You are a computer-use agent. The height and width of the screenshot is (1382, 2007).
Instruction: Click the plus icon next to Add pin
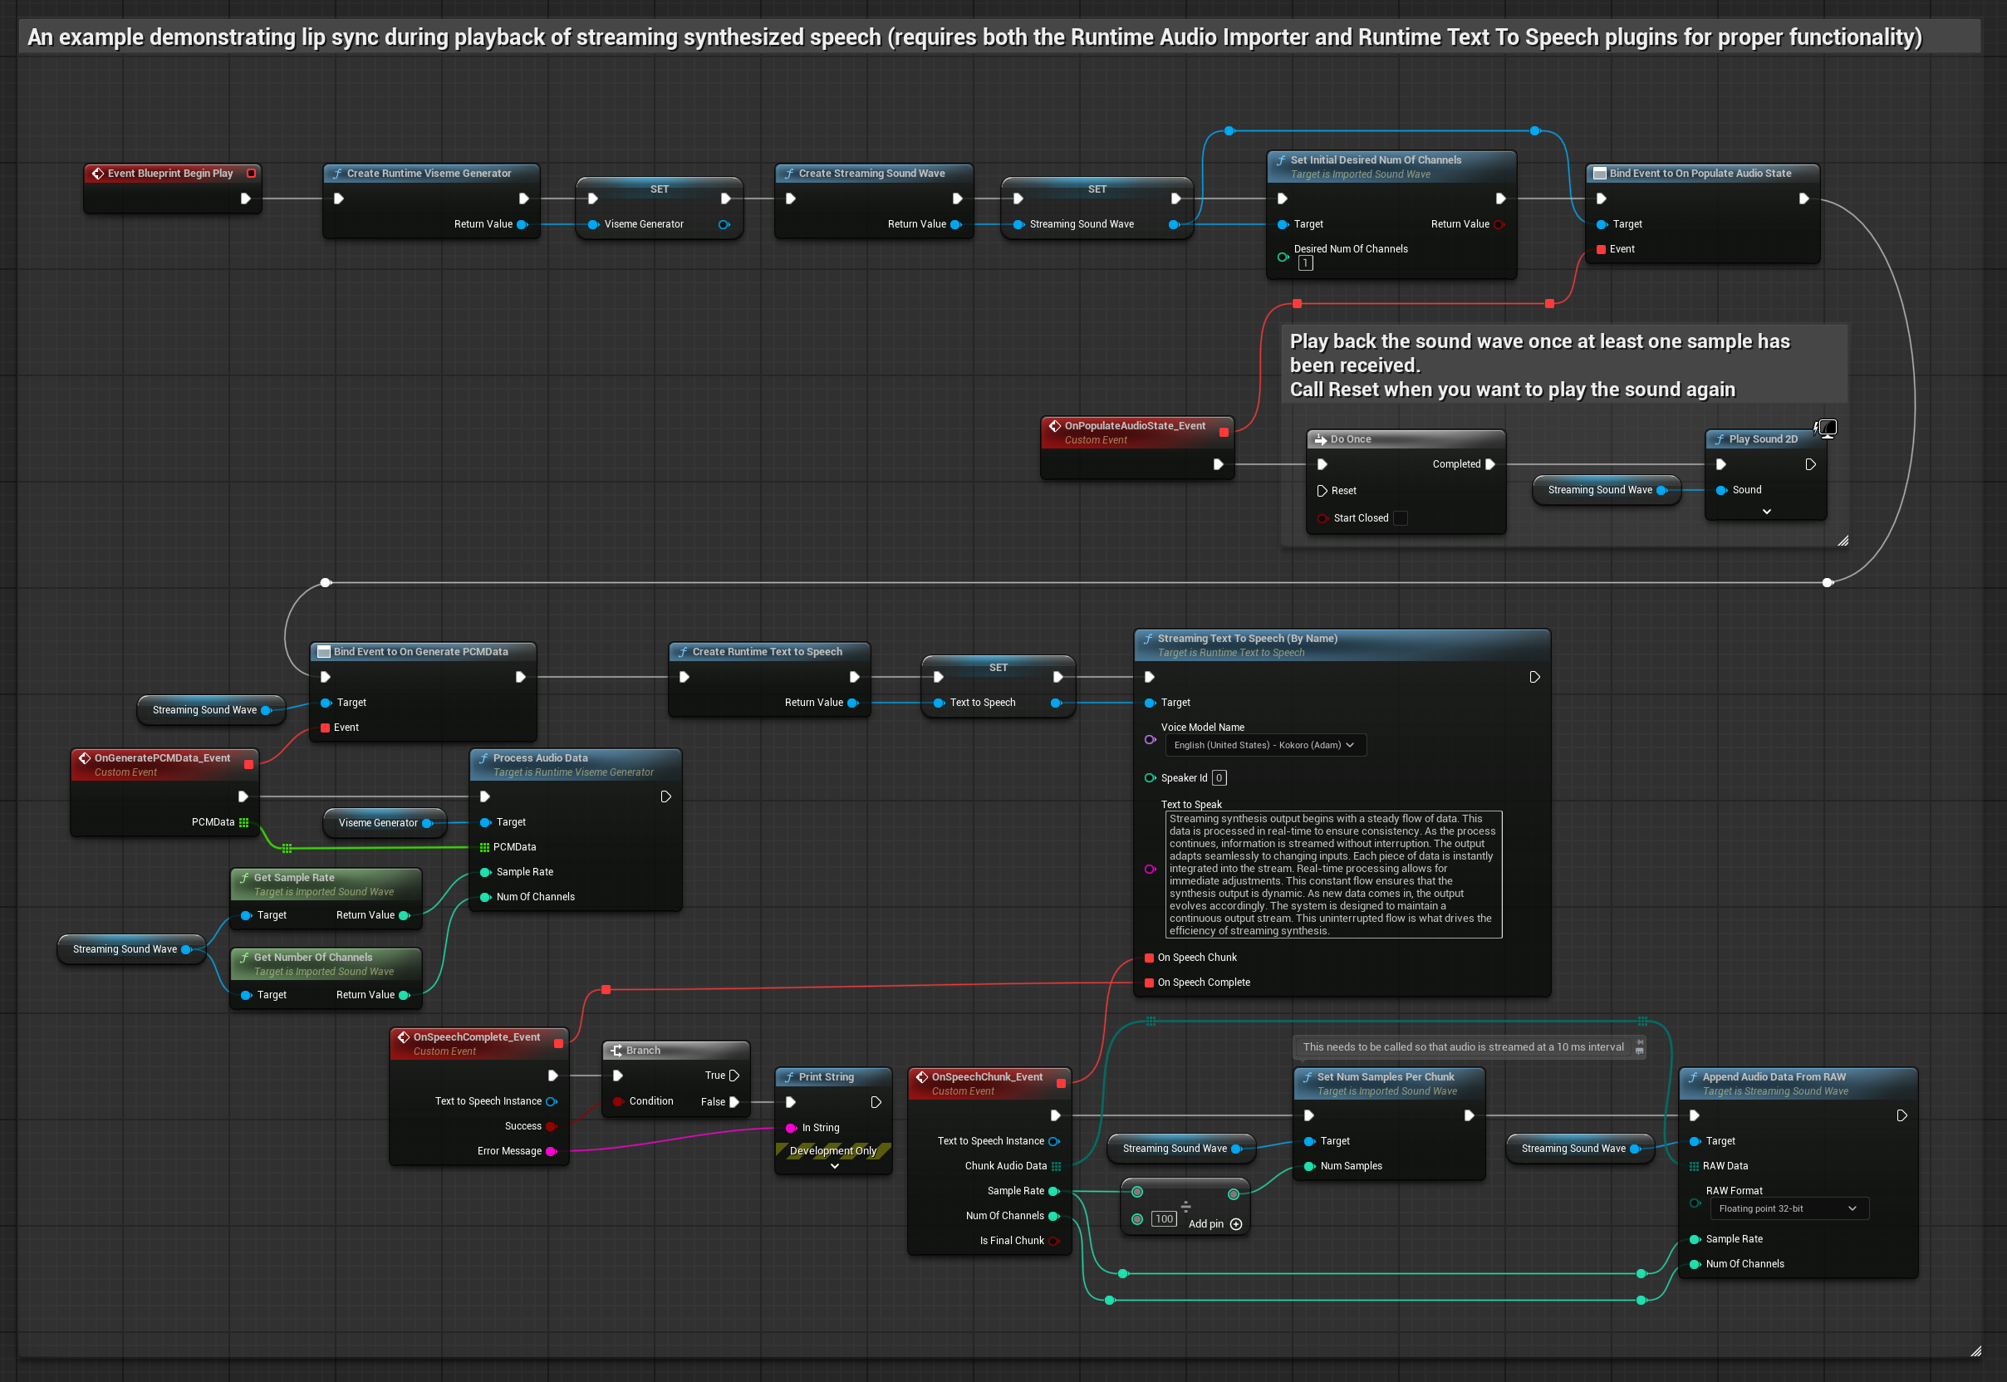click(1236, 1223)
